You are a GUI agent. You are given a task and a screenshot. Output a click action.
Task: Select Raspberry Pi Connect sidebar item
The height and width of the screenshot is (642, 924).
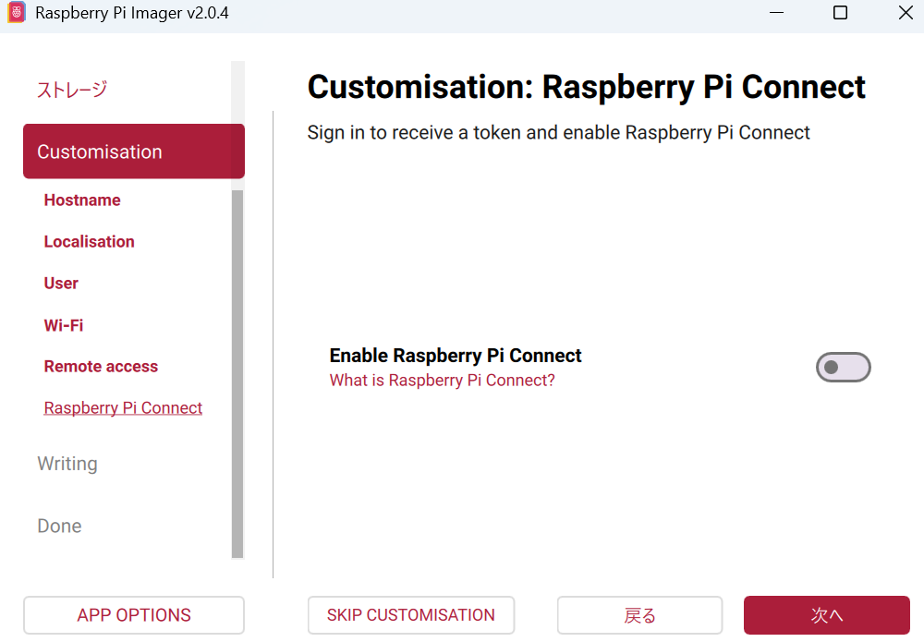[123, 408]
